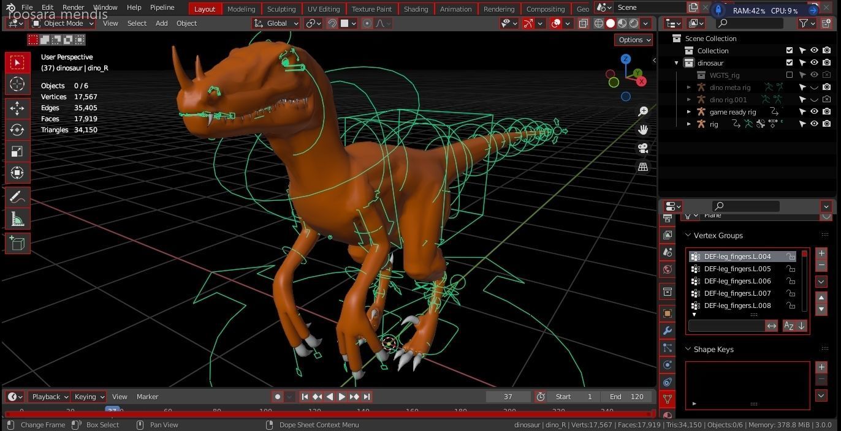
Task: Switch to rendered viewport shading
Action: 634,23
